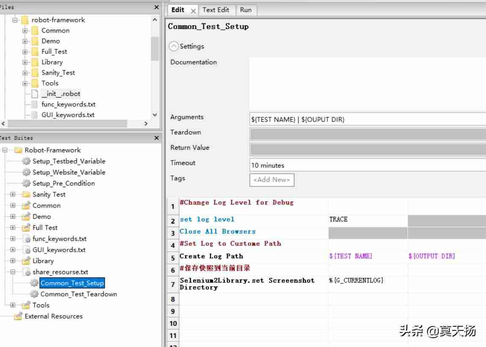This screenshot has height=347, width=486.
Task: Select the 'Close All Browsers' cell
Action: (x=253, y=233)
